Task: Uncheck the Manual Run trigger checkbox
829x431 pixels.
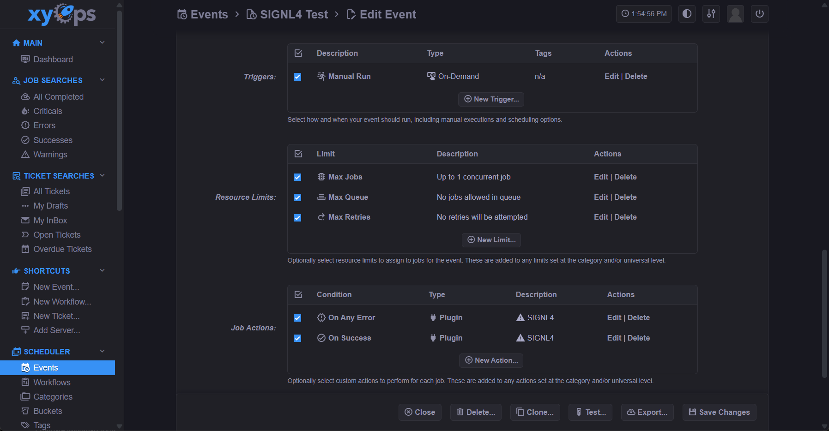Action: pos(297,77)
